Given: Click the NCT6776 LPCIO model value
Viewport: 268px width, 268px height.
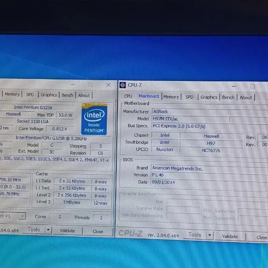Looking at the screenshot, I should [211, 150].
